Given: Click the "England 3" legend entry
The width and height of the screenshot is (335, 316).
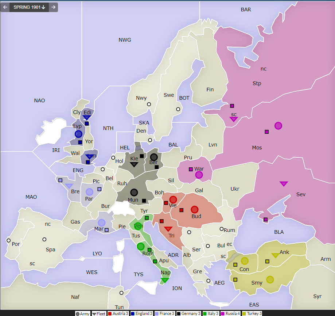Looking at the screenshot, I should click(141, 314).
